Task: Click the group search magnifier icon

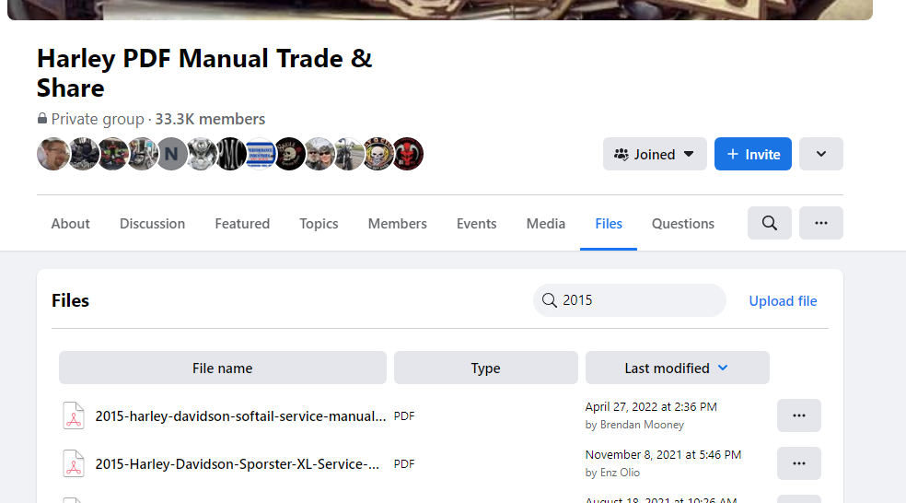Action: pyautogui.click(x=770, y=223)
